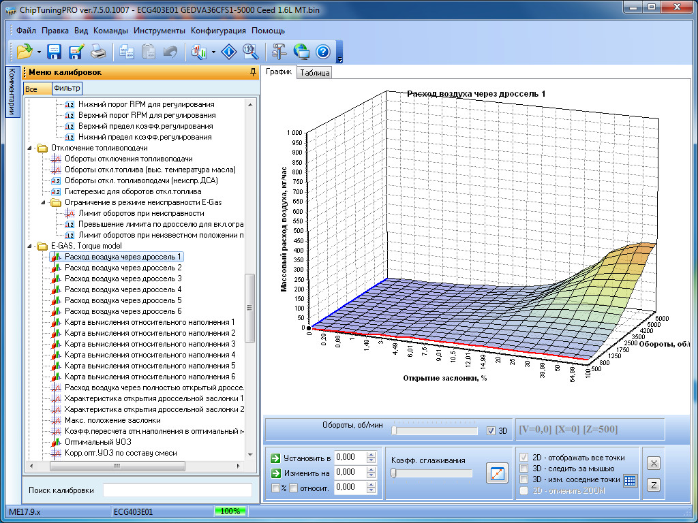698x523 pixels.
Task: Tick the 'относит.' checkbox
Action: coord(293,488)
